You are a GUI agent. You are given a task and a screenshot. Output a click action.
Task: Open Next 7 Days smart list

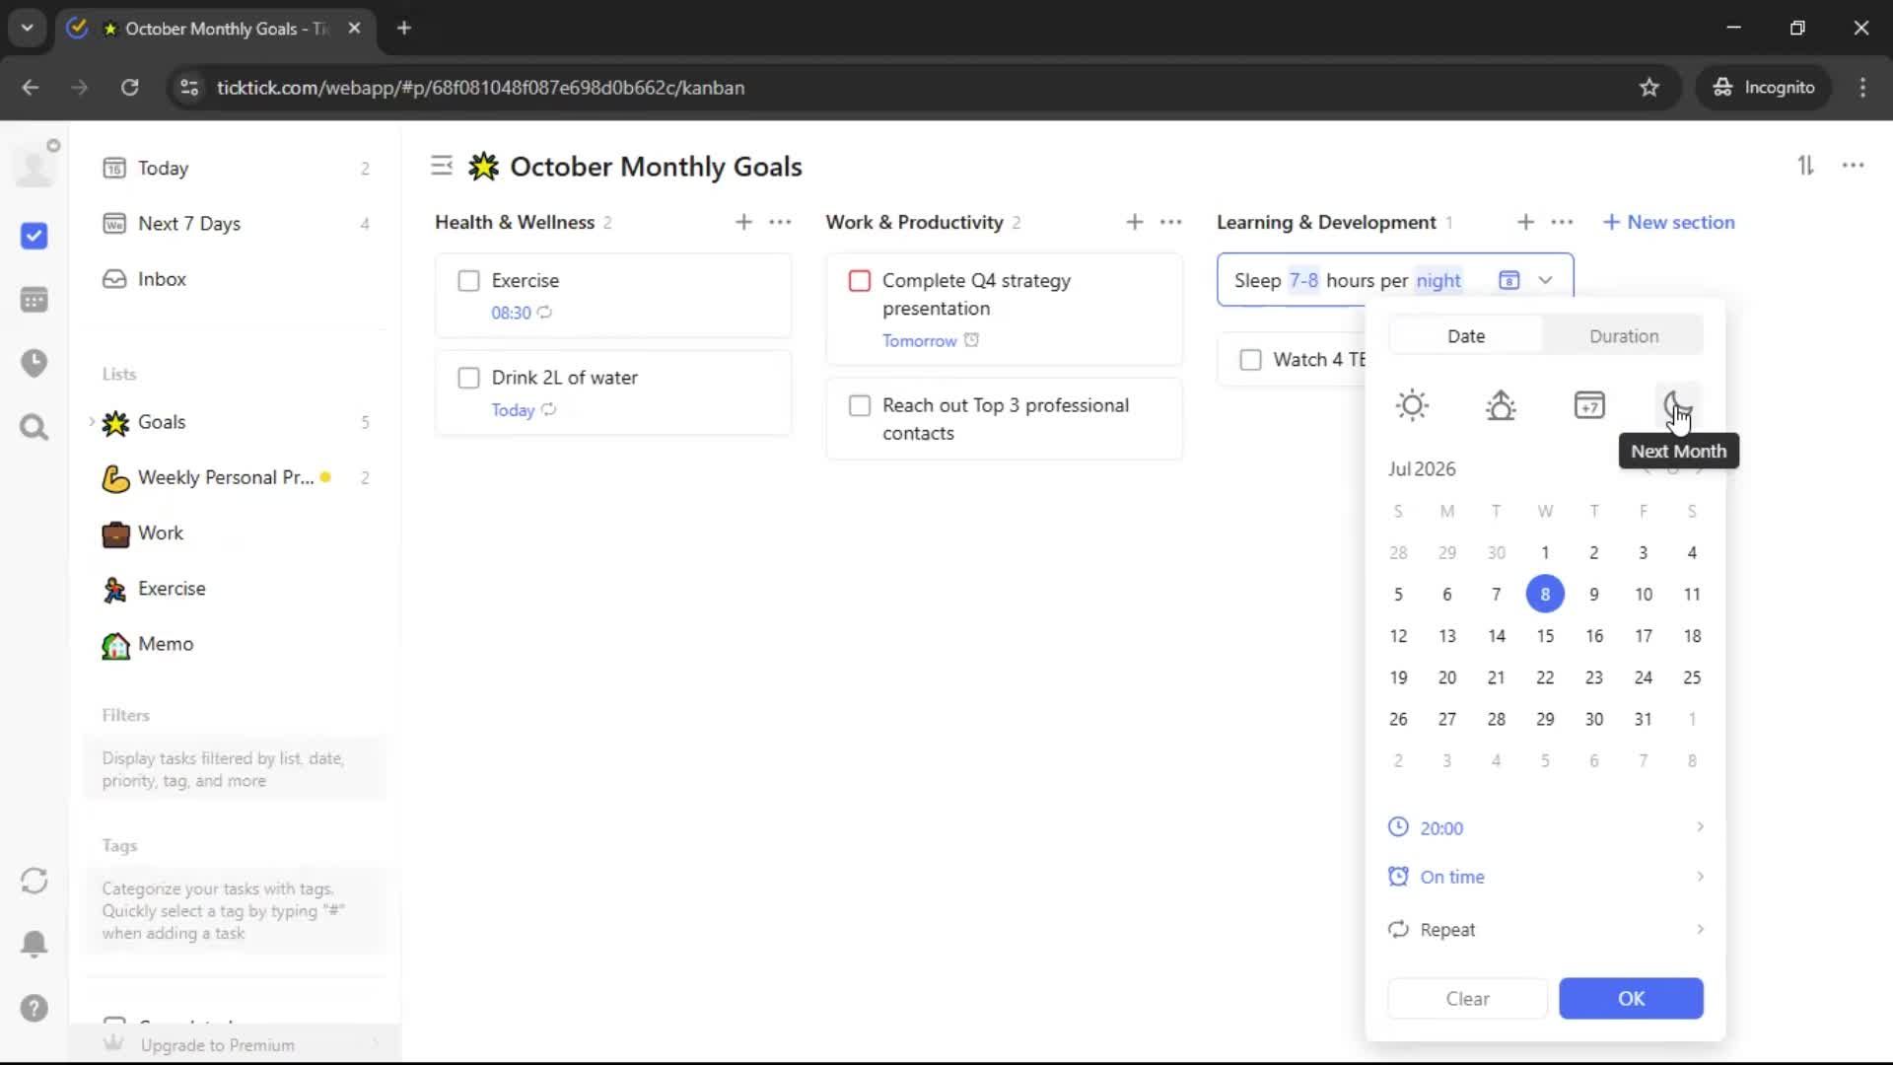(x=189, y=224)
